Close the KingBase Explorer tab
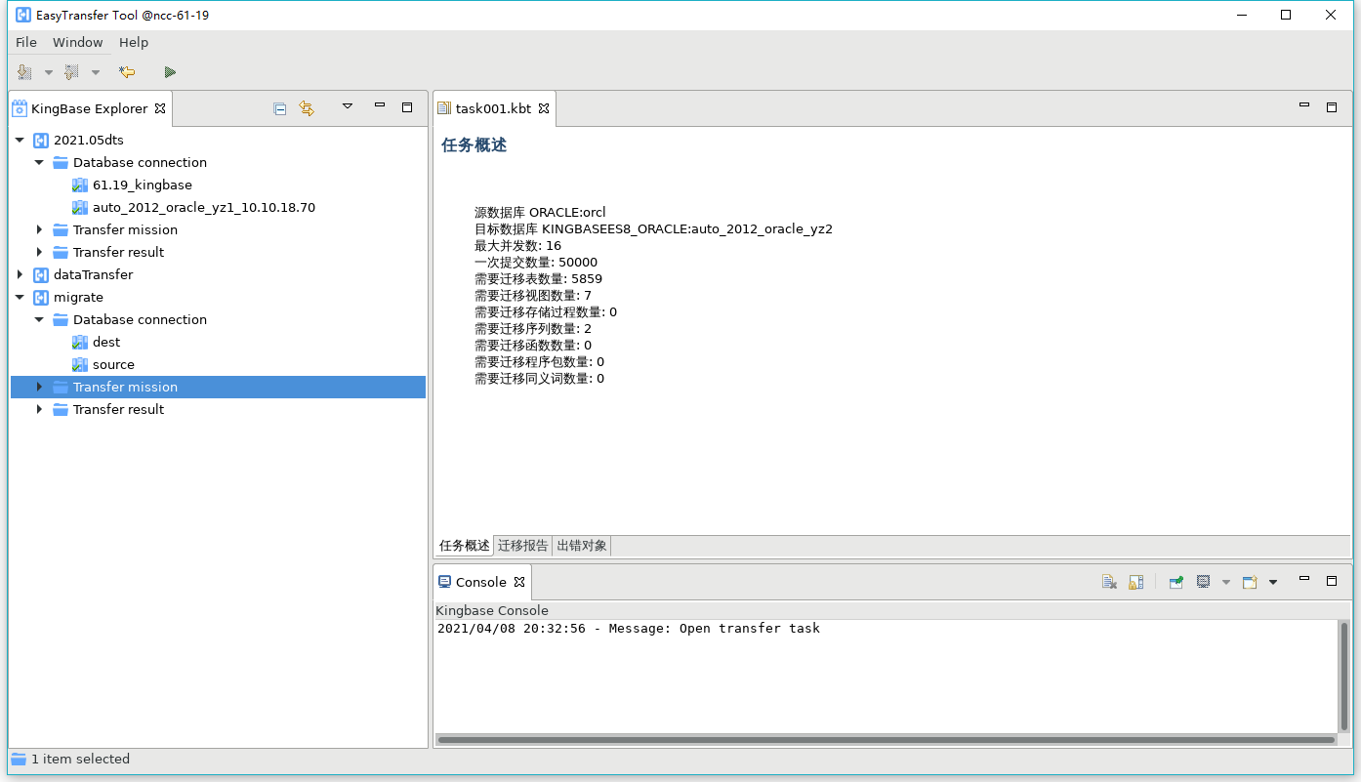 coord(160,108)
